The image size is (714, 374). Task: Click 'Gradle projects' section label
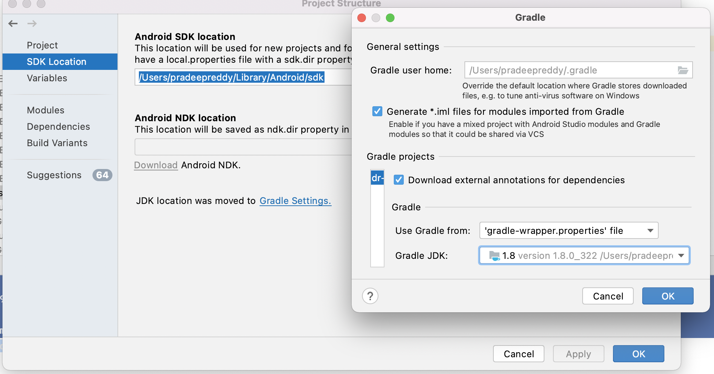(401, 157)
